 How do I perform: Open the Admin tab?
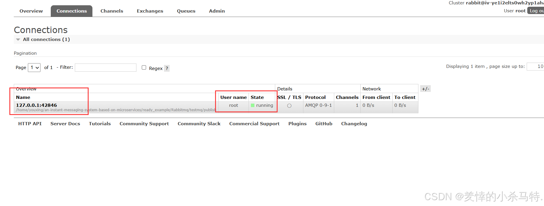click(x=217, y=11)
